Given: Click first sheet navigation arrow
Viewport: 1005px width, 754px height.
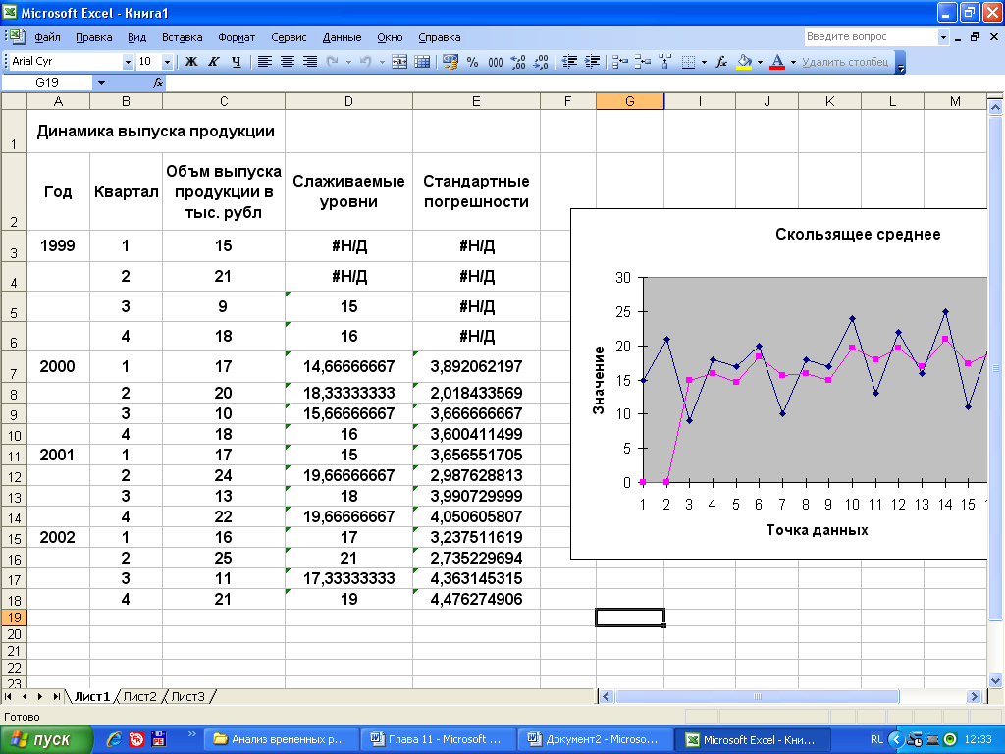Looking at the screenshot, I should click(x=8, y=696).
